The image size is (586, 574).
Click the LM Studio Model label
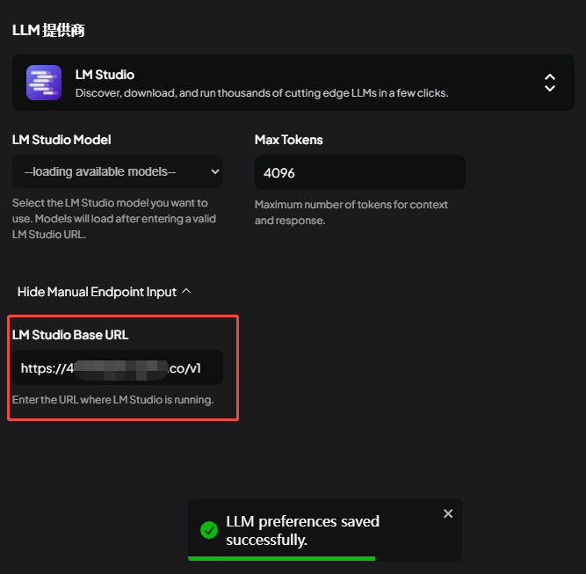(x=61, y=140)
